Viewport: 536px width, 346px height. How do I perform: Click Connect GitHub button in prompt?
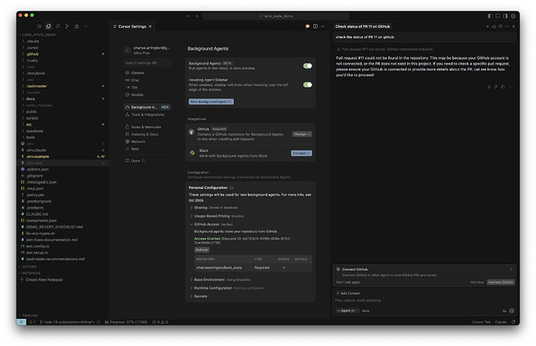pyautogui.click(x=500, y=282)
